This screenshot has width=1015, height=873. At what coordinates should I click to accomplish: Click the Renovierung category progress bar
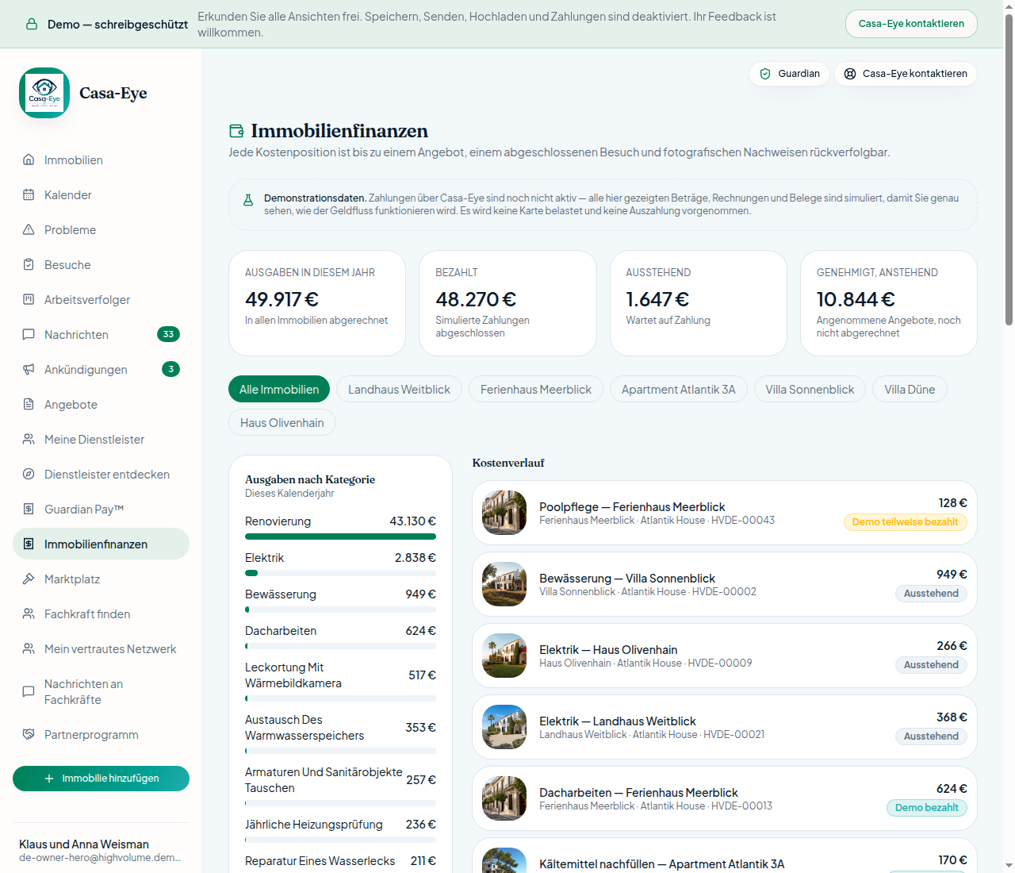pos(340,536)
